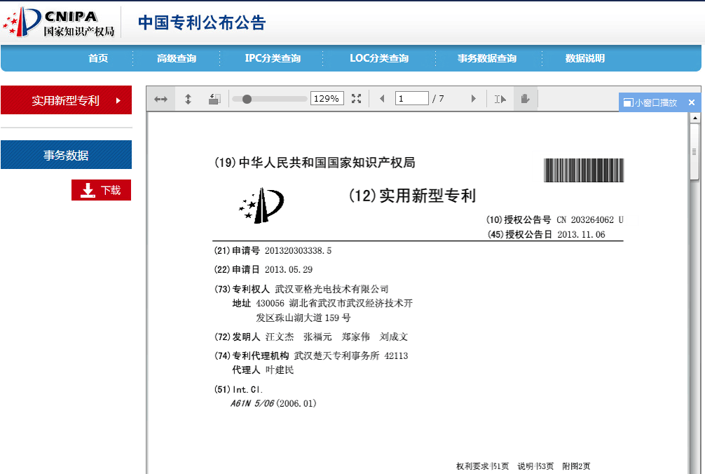Click the address line 发区珠山湖大道 159 号
This screenshot has height=474, width=705.
[x=303, y=318]
